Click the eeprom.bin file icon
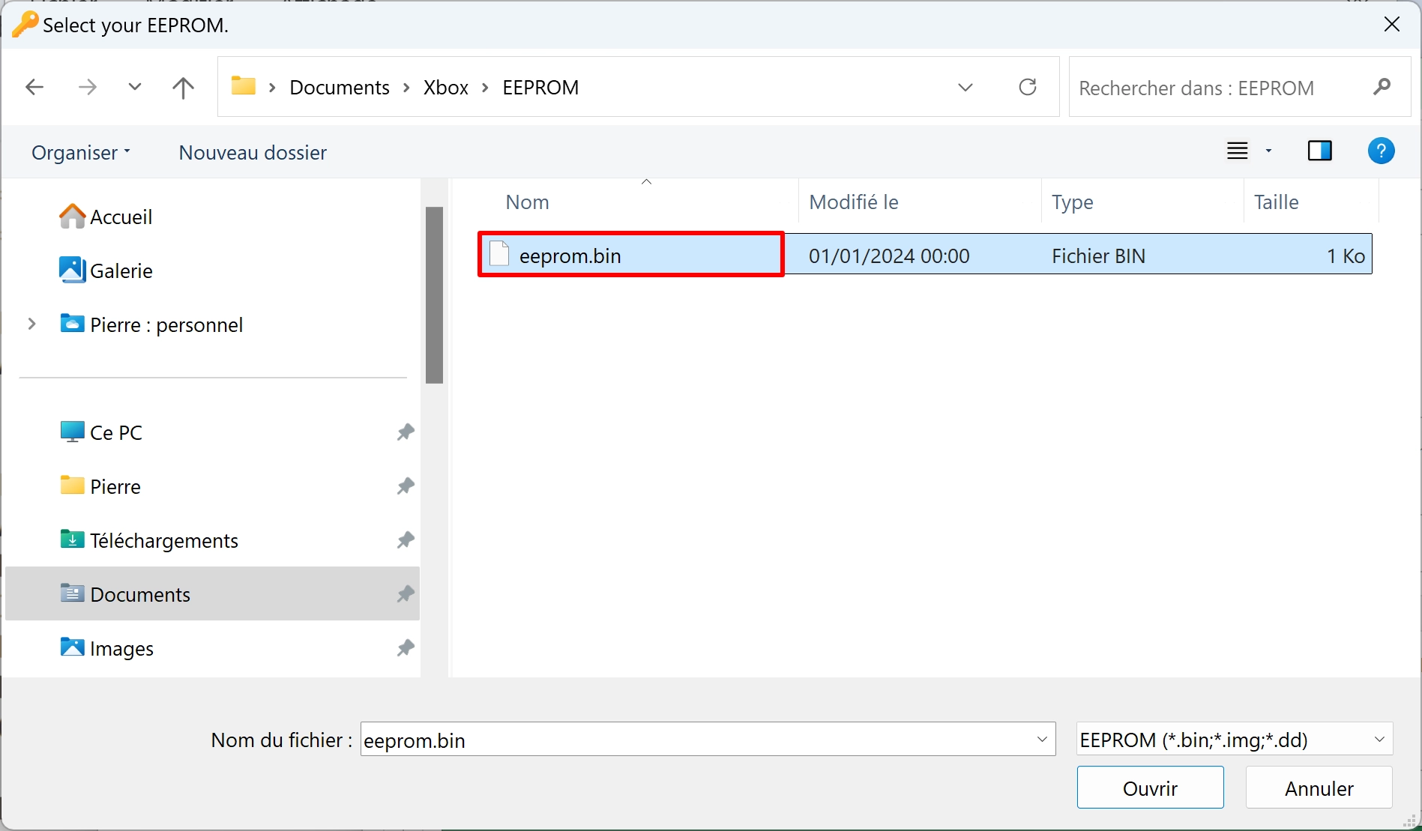This screenshot has width=1422, height=831. (x=499, y=254)
